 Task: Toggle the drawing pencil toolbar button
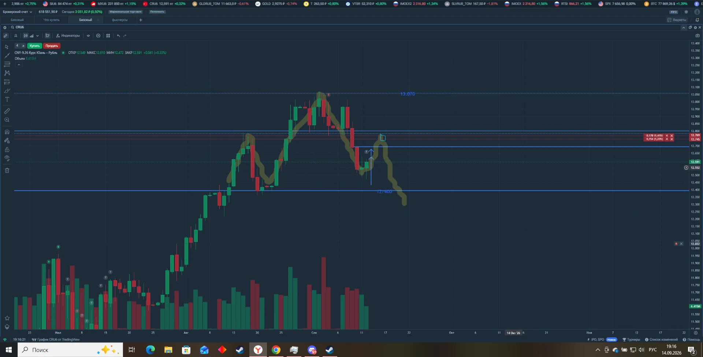pos(5,36)
